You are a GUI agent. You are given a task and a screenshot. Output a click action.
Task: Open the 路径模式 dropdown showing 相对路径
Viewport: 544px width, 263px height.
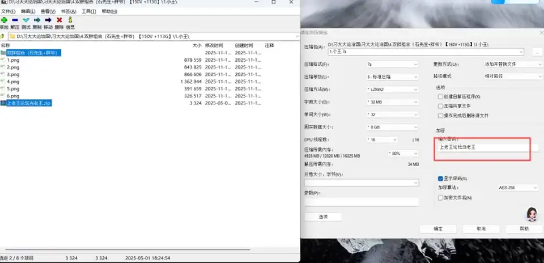513,76
